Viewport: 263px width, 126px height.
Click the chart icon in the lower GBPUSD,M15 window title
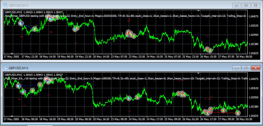click(x=6, y=68)
